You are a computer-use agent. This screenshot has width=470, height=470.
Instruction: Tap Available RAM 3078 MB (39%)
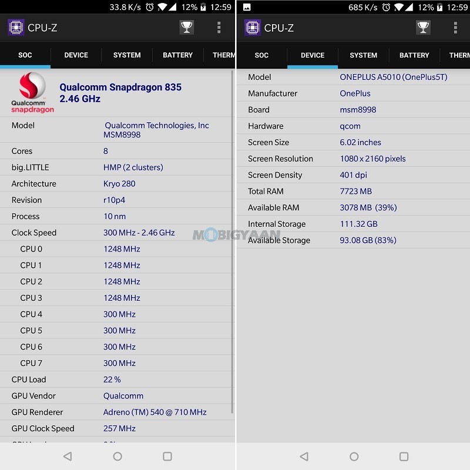[368, 207]
